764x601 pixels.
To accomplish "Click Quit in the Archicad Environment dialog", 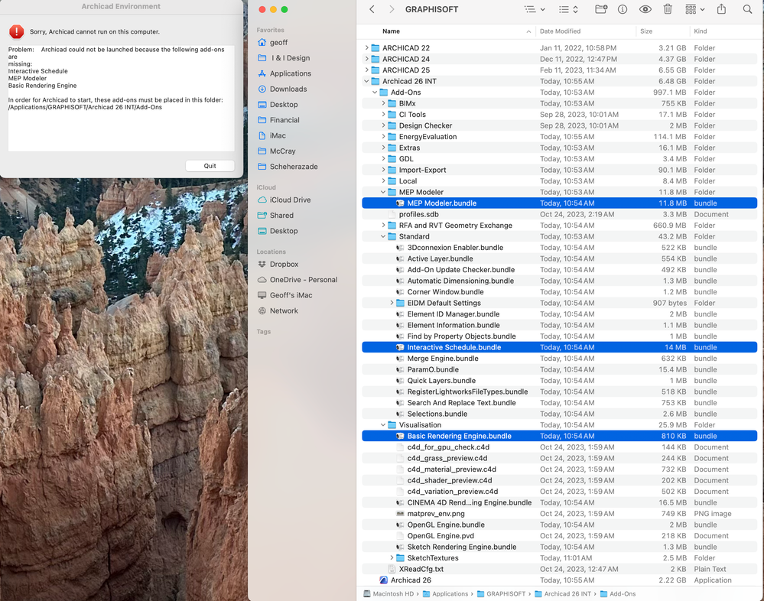I will pyautogui.click(x=210, y=166).
